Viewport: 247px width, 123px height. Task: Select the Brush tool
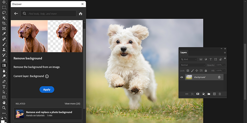click(x=4, y=44)
